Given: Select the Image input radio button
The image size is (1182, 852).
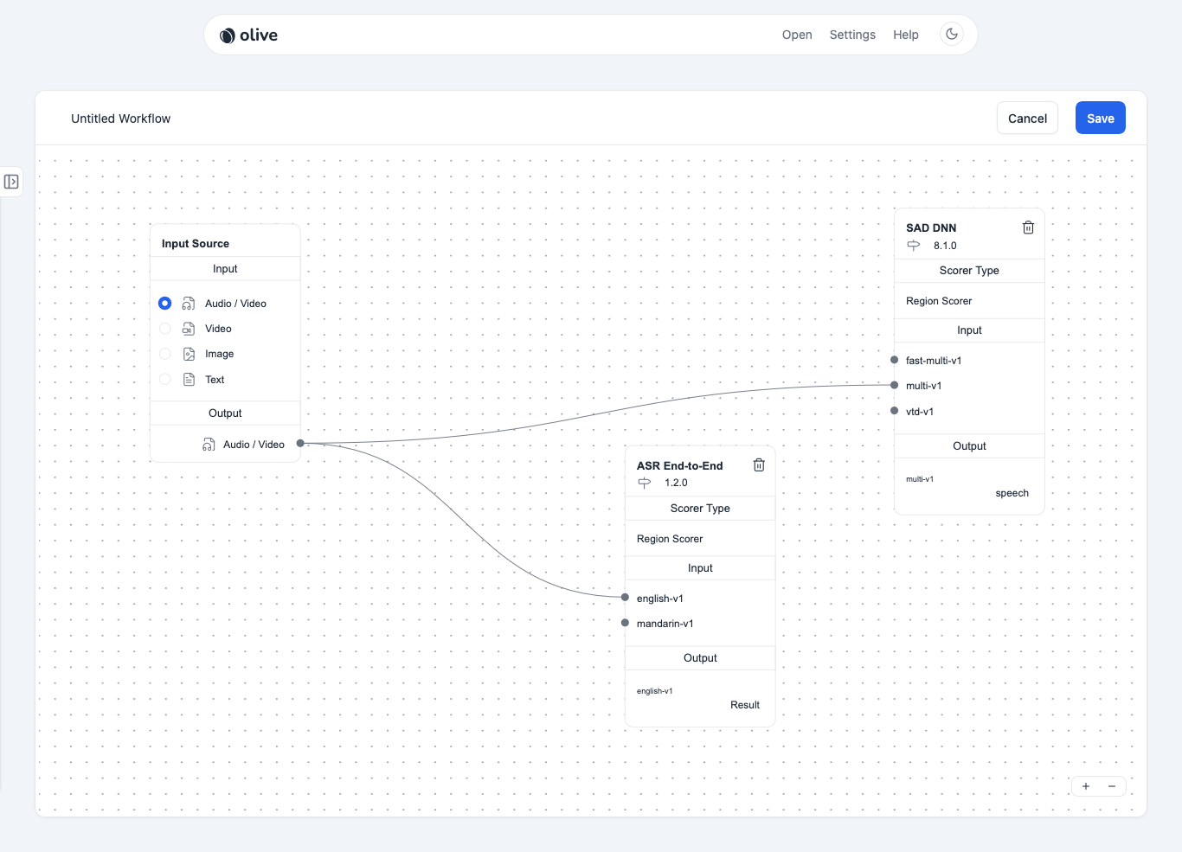Looking at the screenshot, I should point(164,354).
